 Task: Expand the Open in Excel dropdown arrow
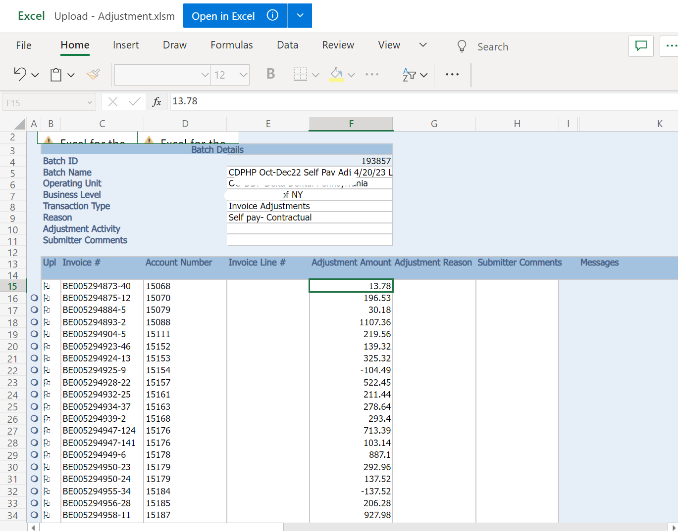pos(300,15)
